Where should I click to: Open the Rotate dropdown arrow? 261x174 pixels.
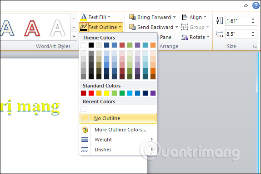point(208,37)
